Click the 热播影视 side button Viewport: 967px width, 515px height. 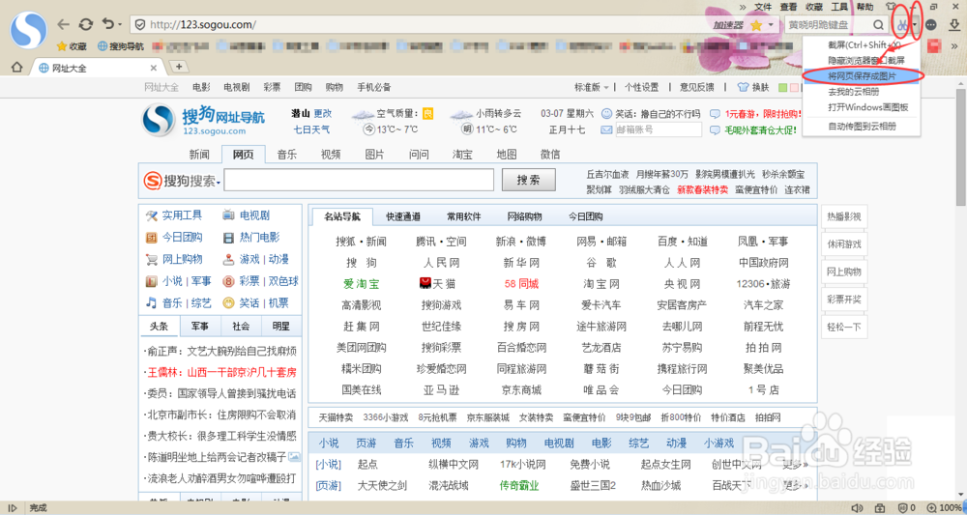[844, 216]
